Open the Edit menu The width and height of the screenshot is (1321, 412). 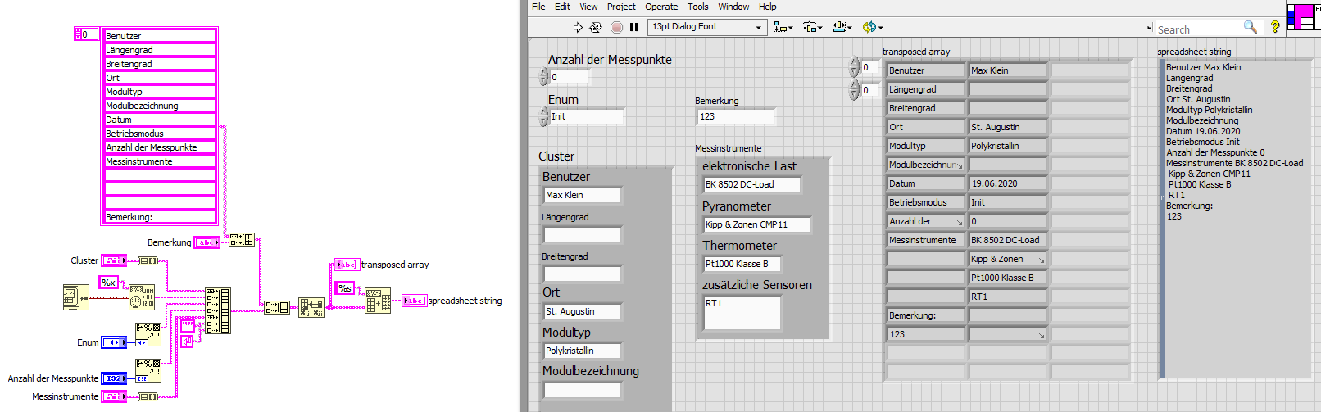click(x=562, y=7)
